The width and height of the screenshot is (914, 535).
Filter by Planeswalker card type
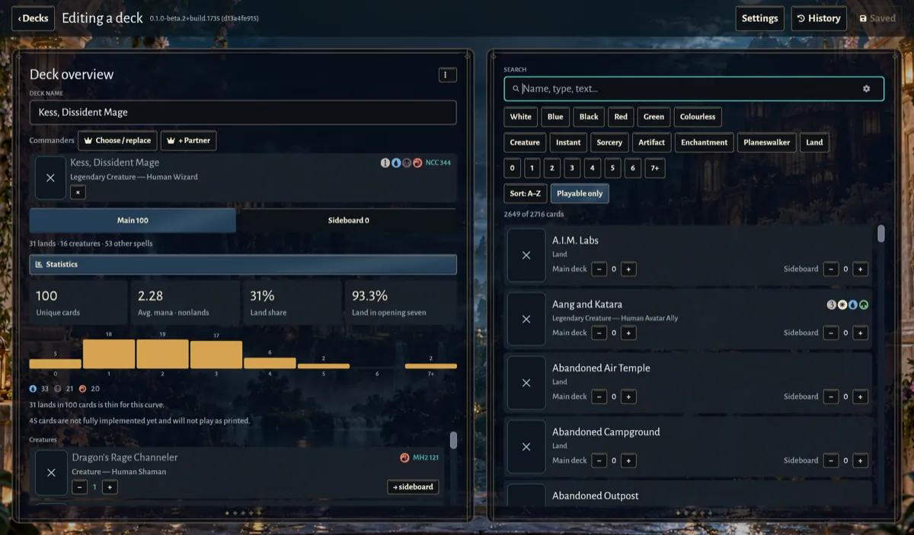click(767, 142)
